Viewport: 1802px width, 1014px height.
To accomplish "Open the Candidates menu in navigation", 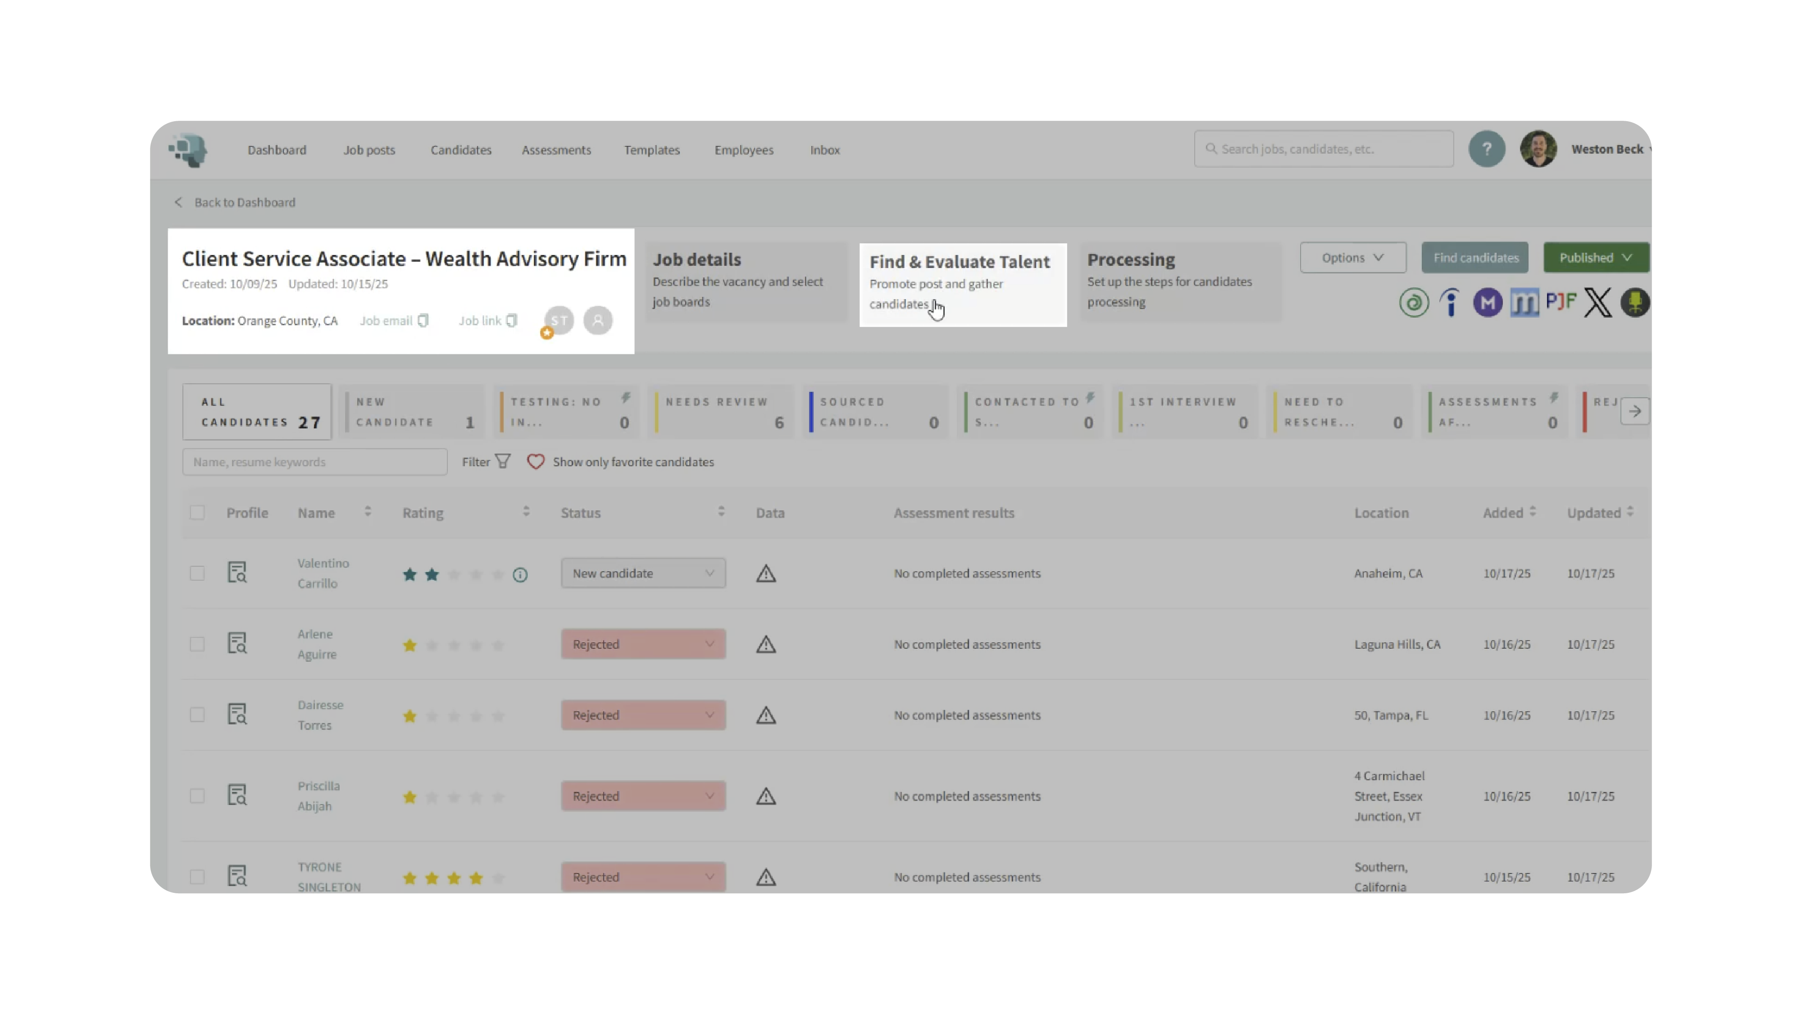I will (x=460, y=150).
